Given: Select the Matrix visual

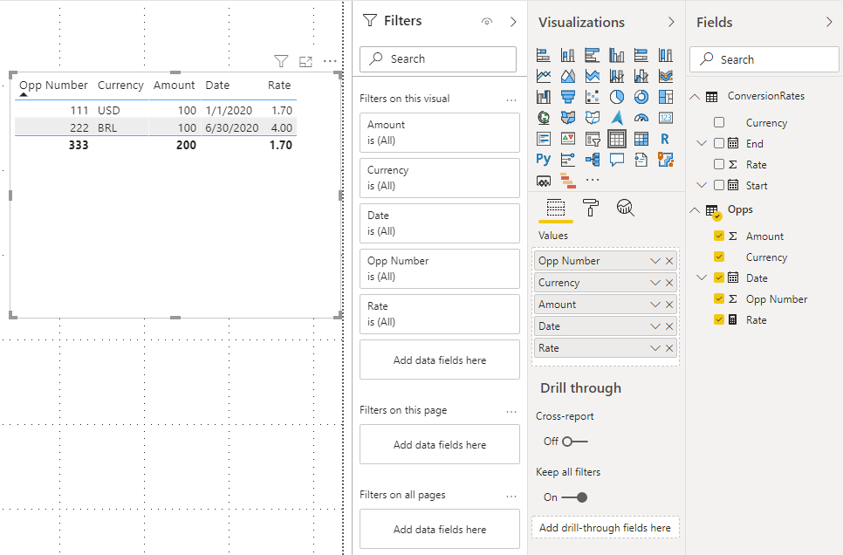Looking at the screenshot, I should coord(641,139).
